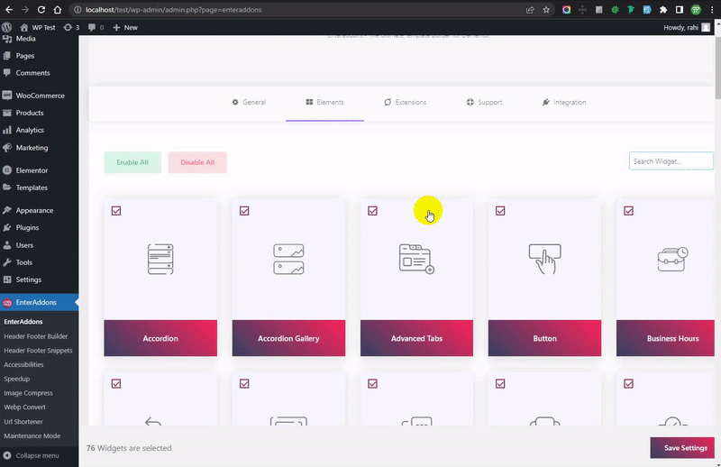Click the Enable All button
This screenshot has width=721, height=467.
132,162
